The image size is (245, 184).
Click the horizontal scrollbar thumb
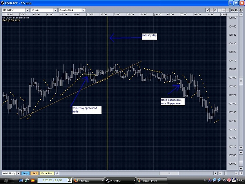(x=169, y=173)
